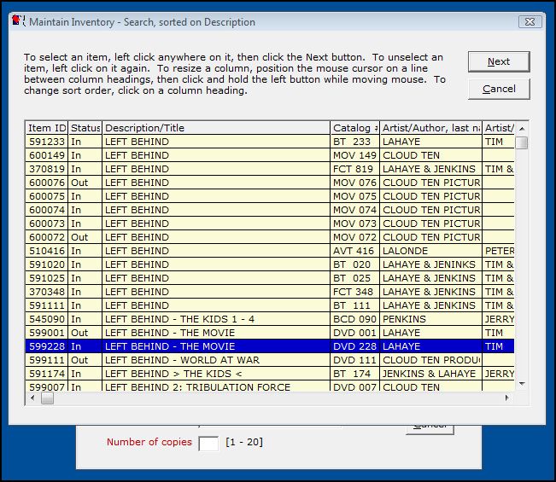Select item 591020 row
Screen dimensions: 556x482
click(x=270, y=264)
